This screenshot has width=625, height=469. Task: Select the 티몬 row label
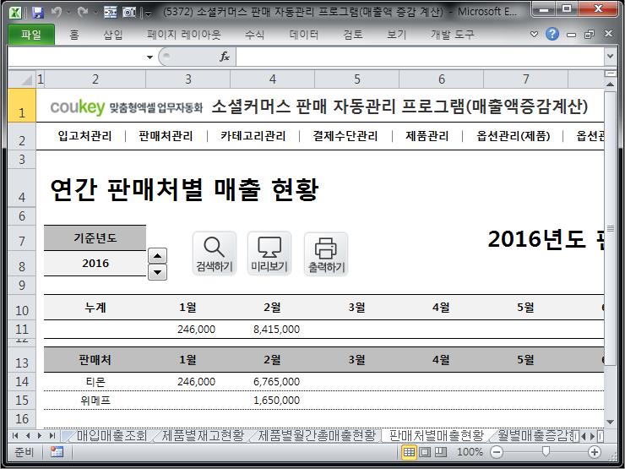(x=95, y=382)
